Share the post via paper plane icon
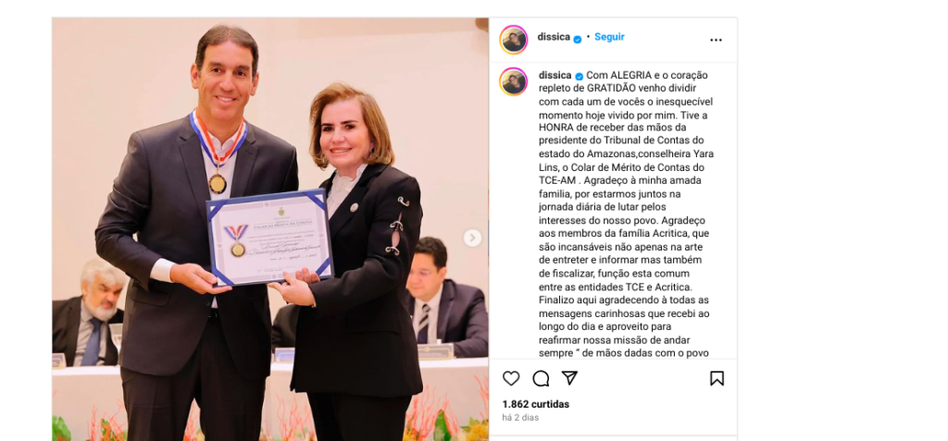This screenshot has width=948, height=441. click(x=569, y=378)
